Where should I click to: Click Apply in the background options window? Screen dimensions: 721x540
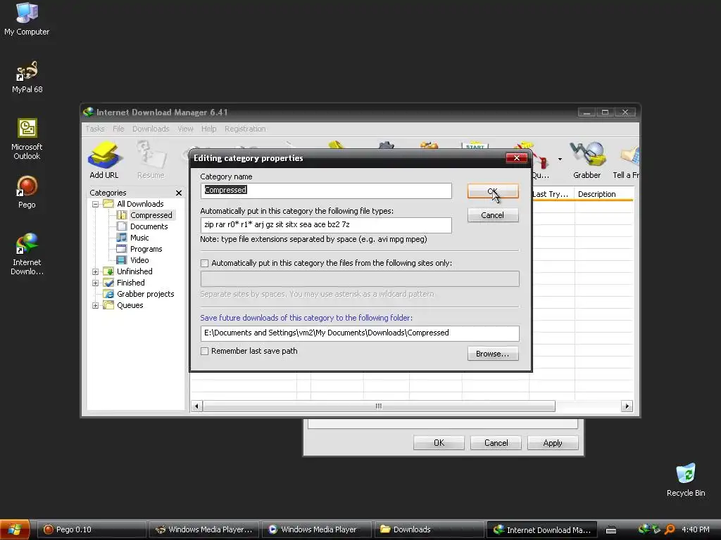tap(553, 443)
